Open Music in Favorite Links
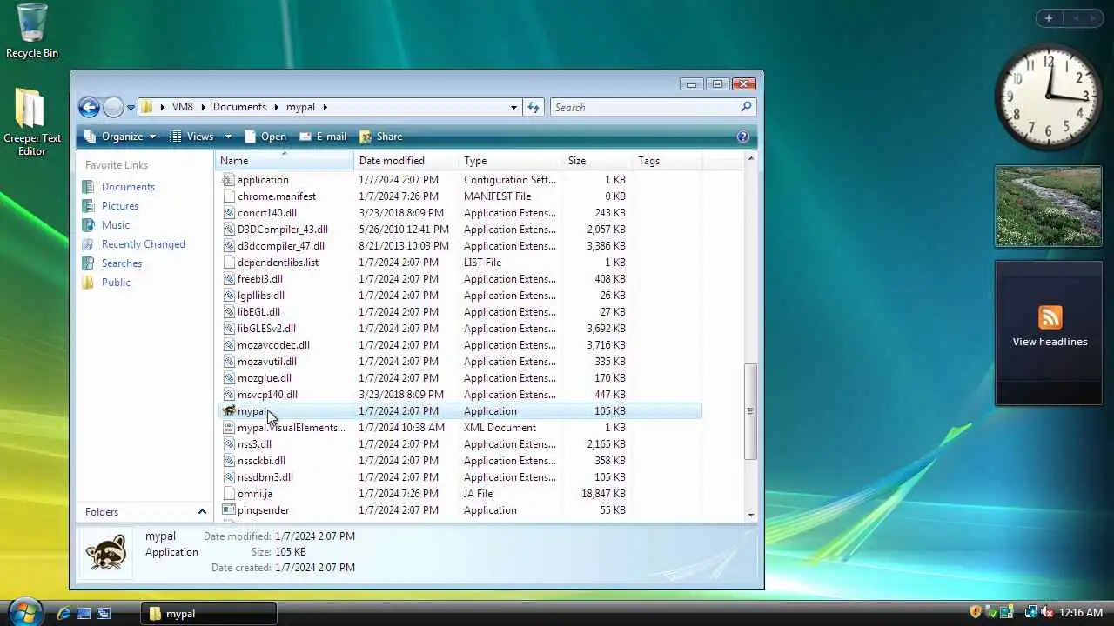 coord(116,225)
